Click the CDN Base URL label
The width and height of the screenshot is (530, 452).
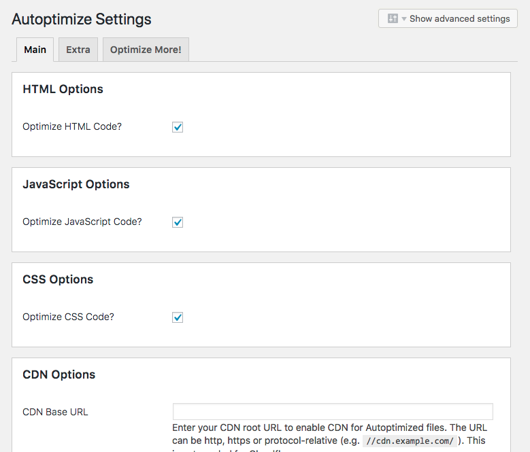55,412
